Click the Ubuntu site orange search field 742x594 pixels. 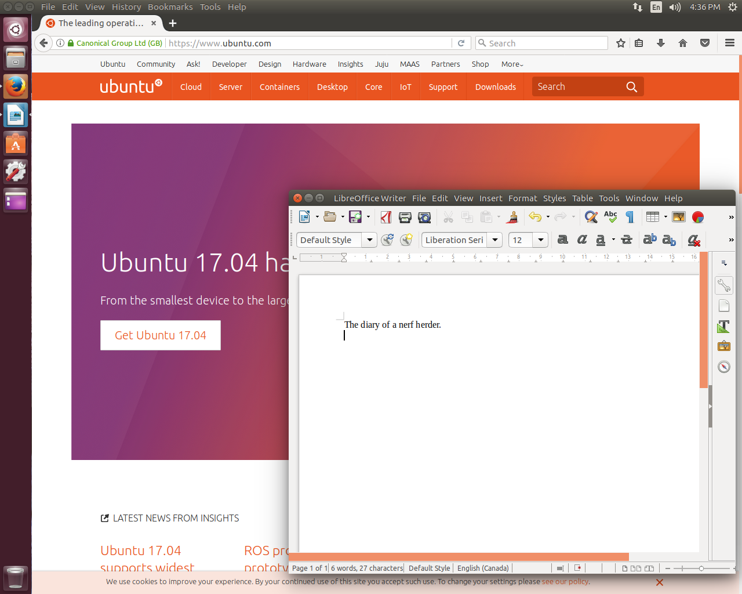tap(588, 87)
